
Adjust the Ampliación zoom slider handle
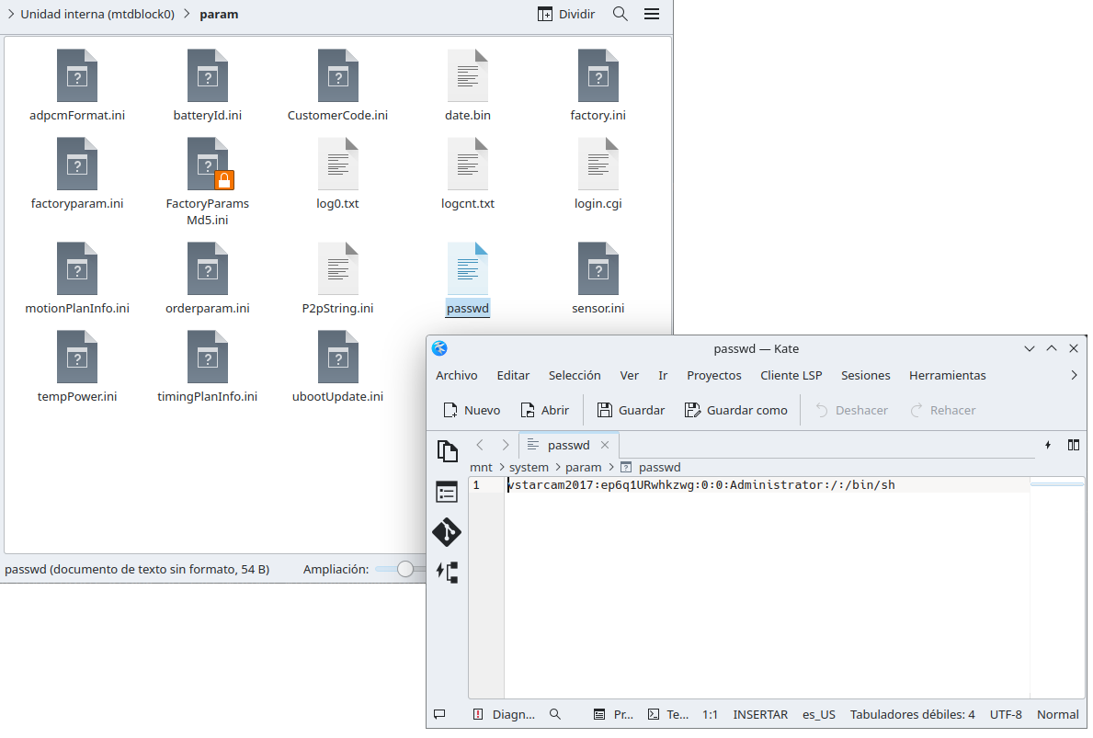point(405,569)
